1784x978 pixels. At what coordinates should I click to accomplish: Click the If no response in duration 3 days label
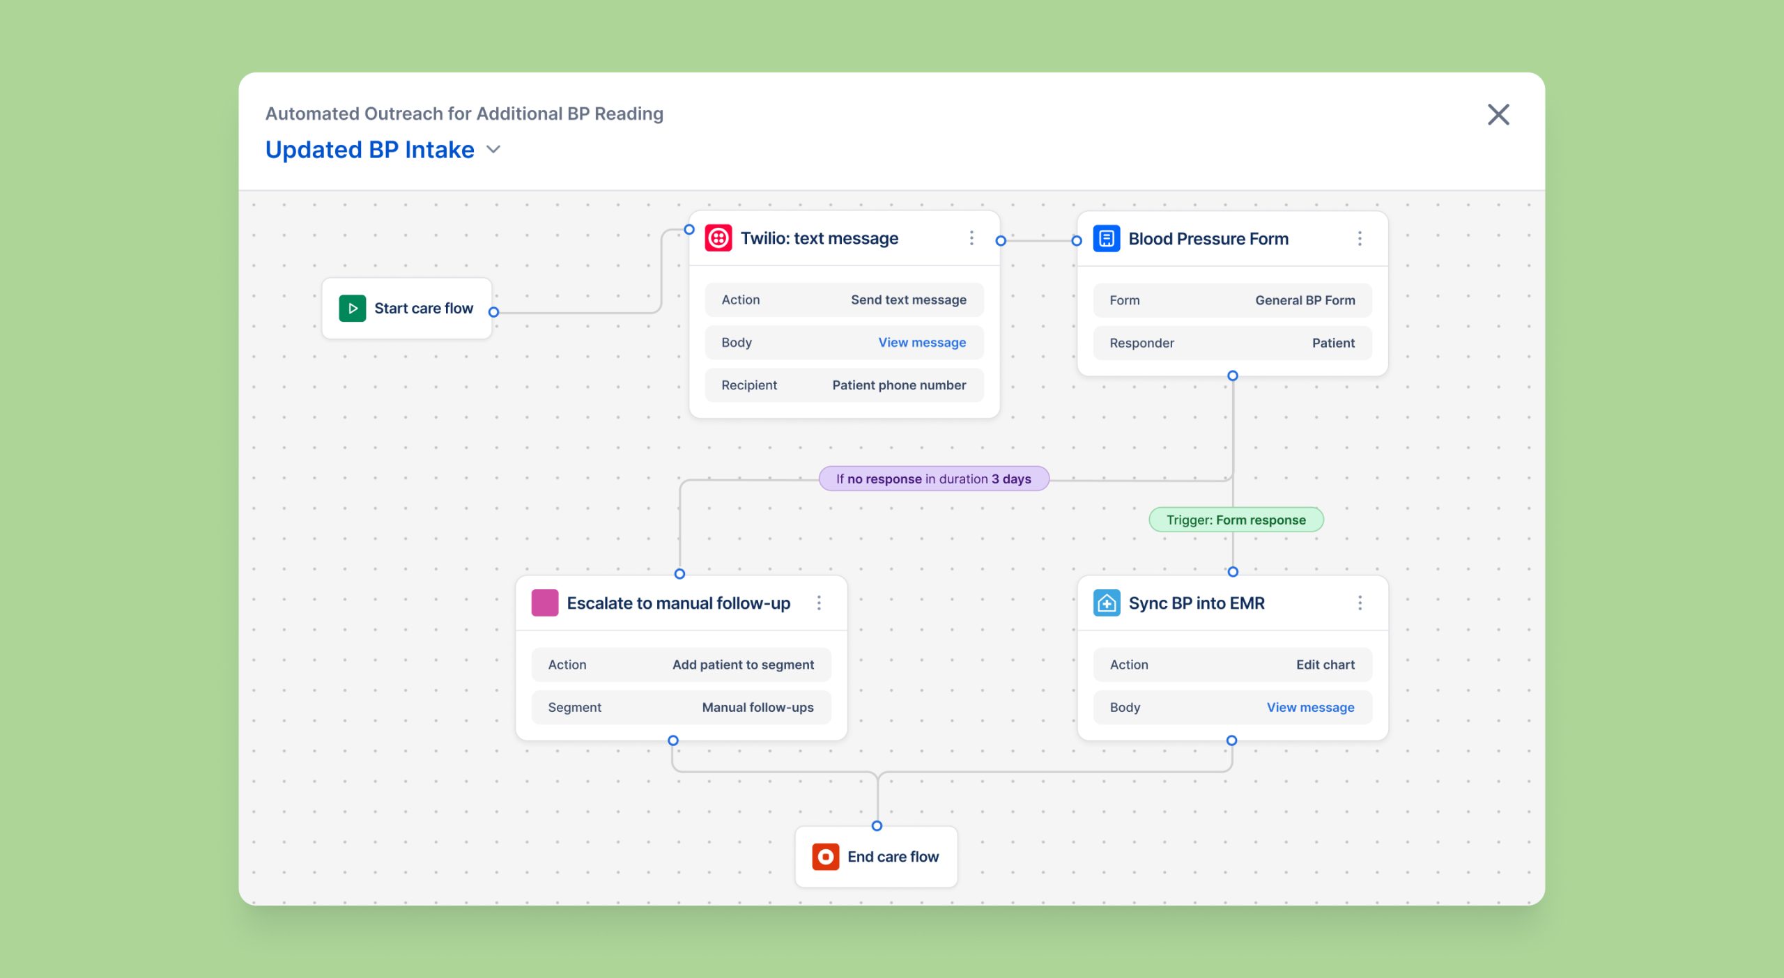934,479
